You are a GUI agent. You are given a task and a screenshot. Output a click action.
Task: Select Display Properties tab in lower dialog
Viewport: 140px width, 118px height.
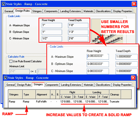tap(122, 85)
